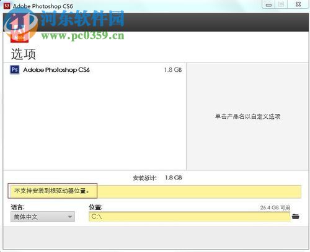Open the 简体中文 language dropdown
Screen dimensions: 310x252
pyautogui.click(x=43, y=217)
